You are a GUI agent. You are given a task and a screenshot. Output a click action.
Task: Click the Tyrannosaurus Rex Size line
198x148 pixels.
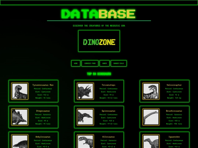43,95
